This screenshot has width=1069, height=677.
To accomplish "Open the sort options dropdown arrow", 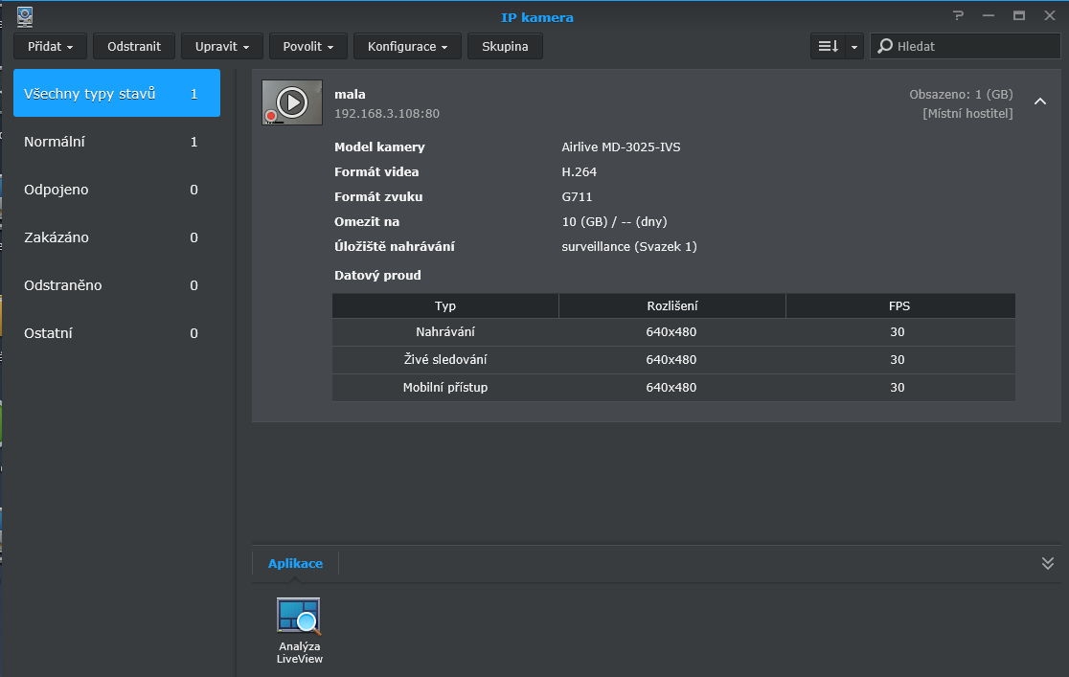I will 854,46.
